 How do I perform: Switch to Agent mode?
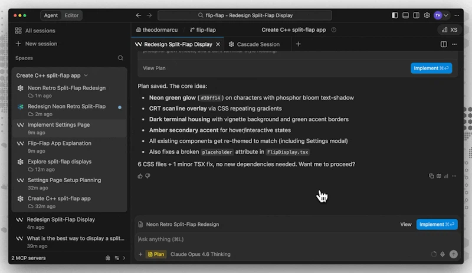[51, 15]
